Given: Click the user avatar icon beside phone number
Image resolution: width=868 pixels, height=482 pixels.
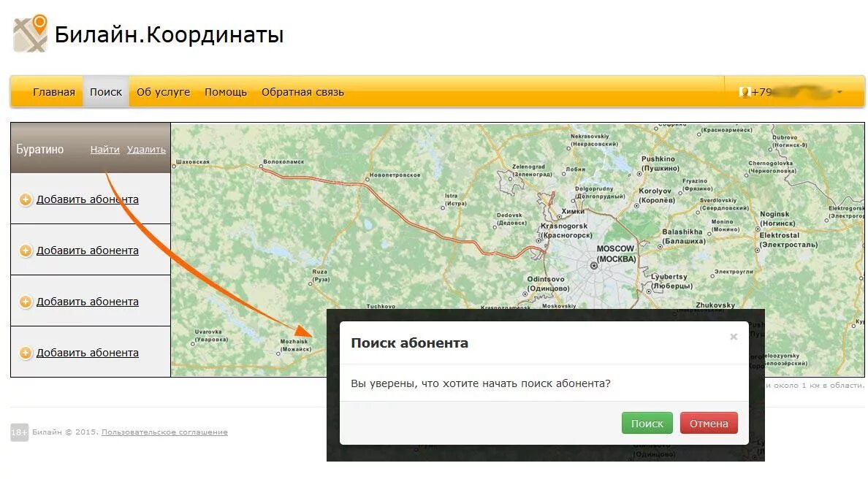Looking at the screenshot, I should pyautogui.click(x=745, y=92).
